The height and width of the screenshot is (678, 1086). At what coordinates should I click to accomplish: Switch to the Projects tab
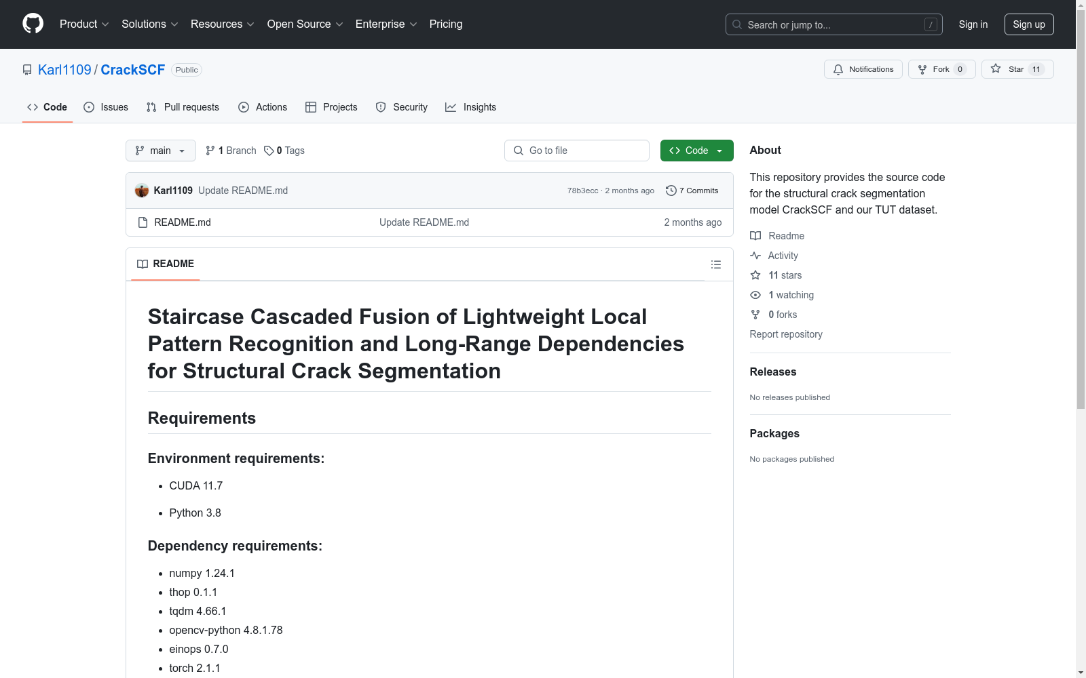tap(331, 107)
